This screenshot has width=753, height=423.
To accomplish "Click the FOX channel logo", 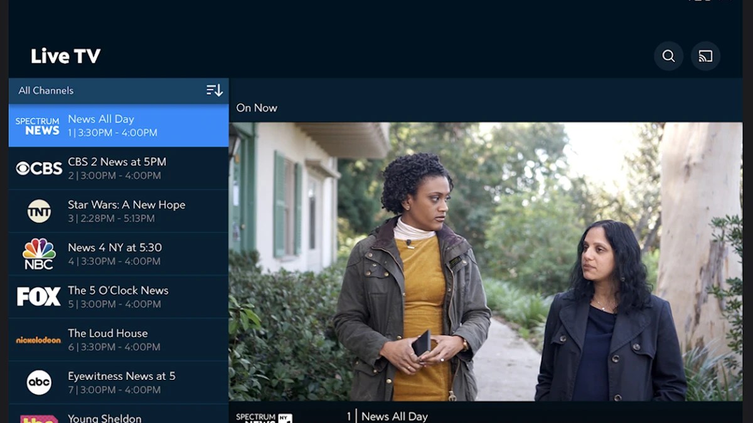I will pyautogui.click(x=38, y=296).
